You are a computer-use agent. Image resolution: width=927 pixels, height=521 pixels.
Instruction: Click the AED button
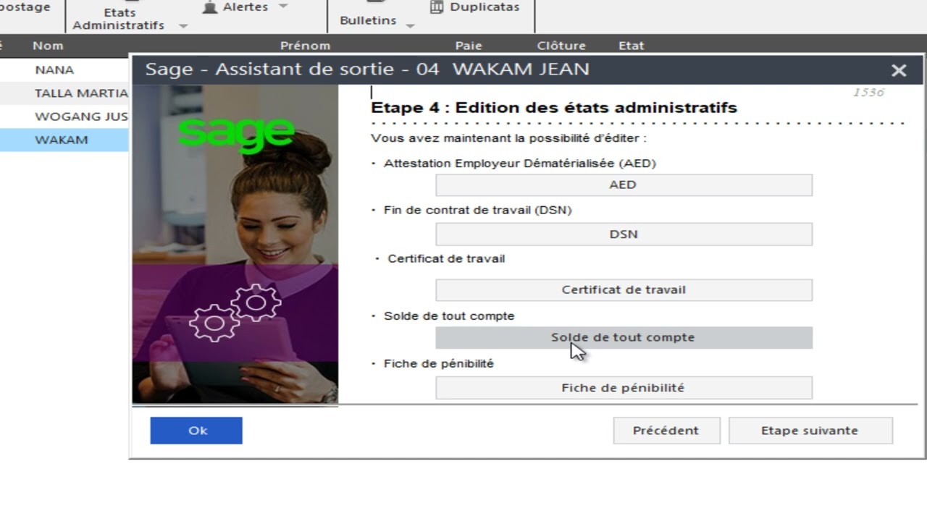pyautogui.click(x=624, y=185)
